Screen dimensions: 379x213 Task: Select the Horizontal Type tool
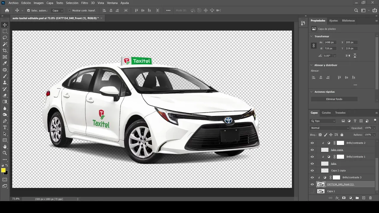pyautogui.click(x=5, y=128)
